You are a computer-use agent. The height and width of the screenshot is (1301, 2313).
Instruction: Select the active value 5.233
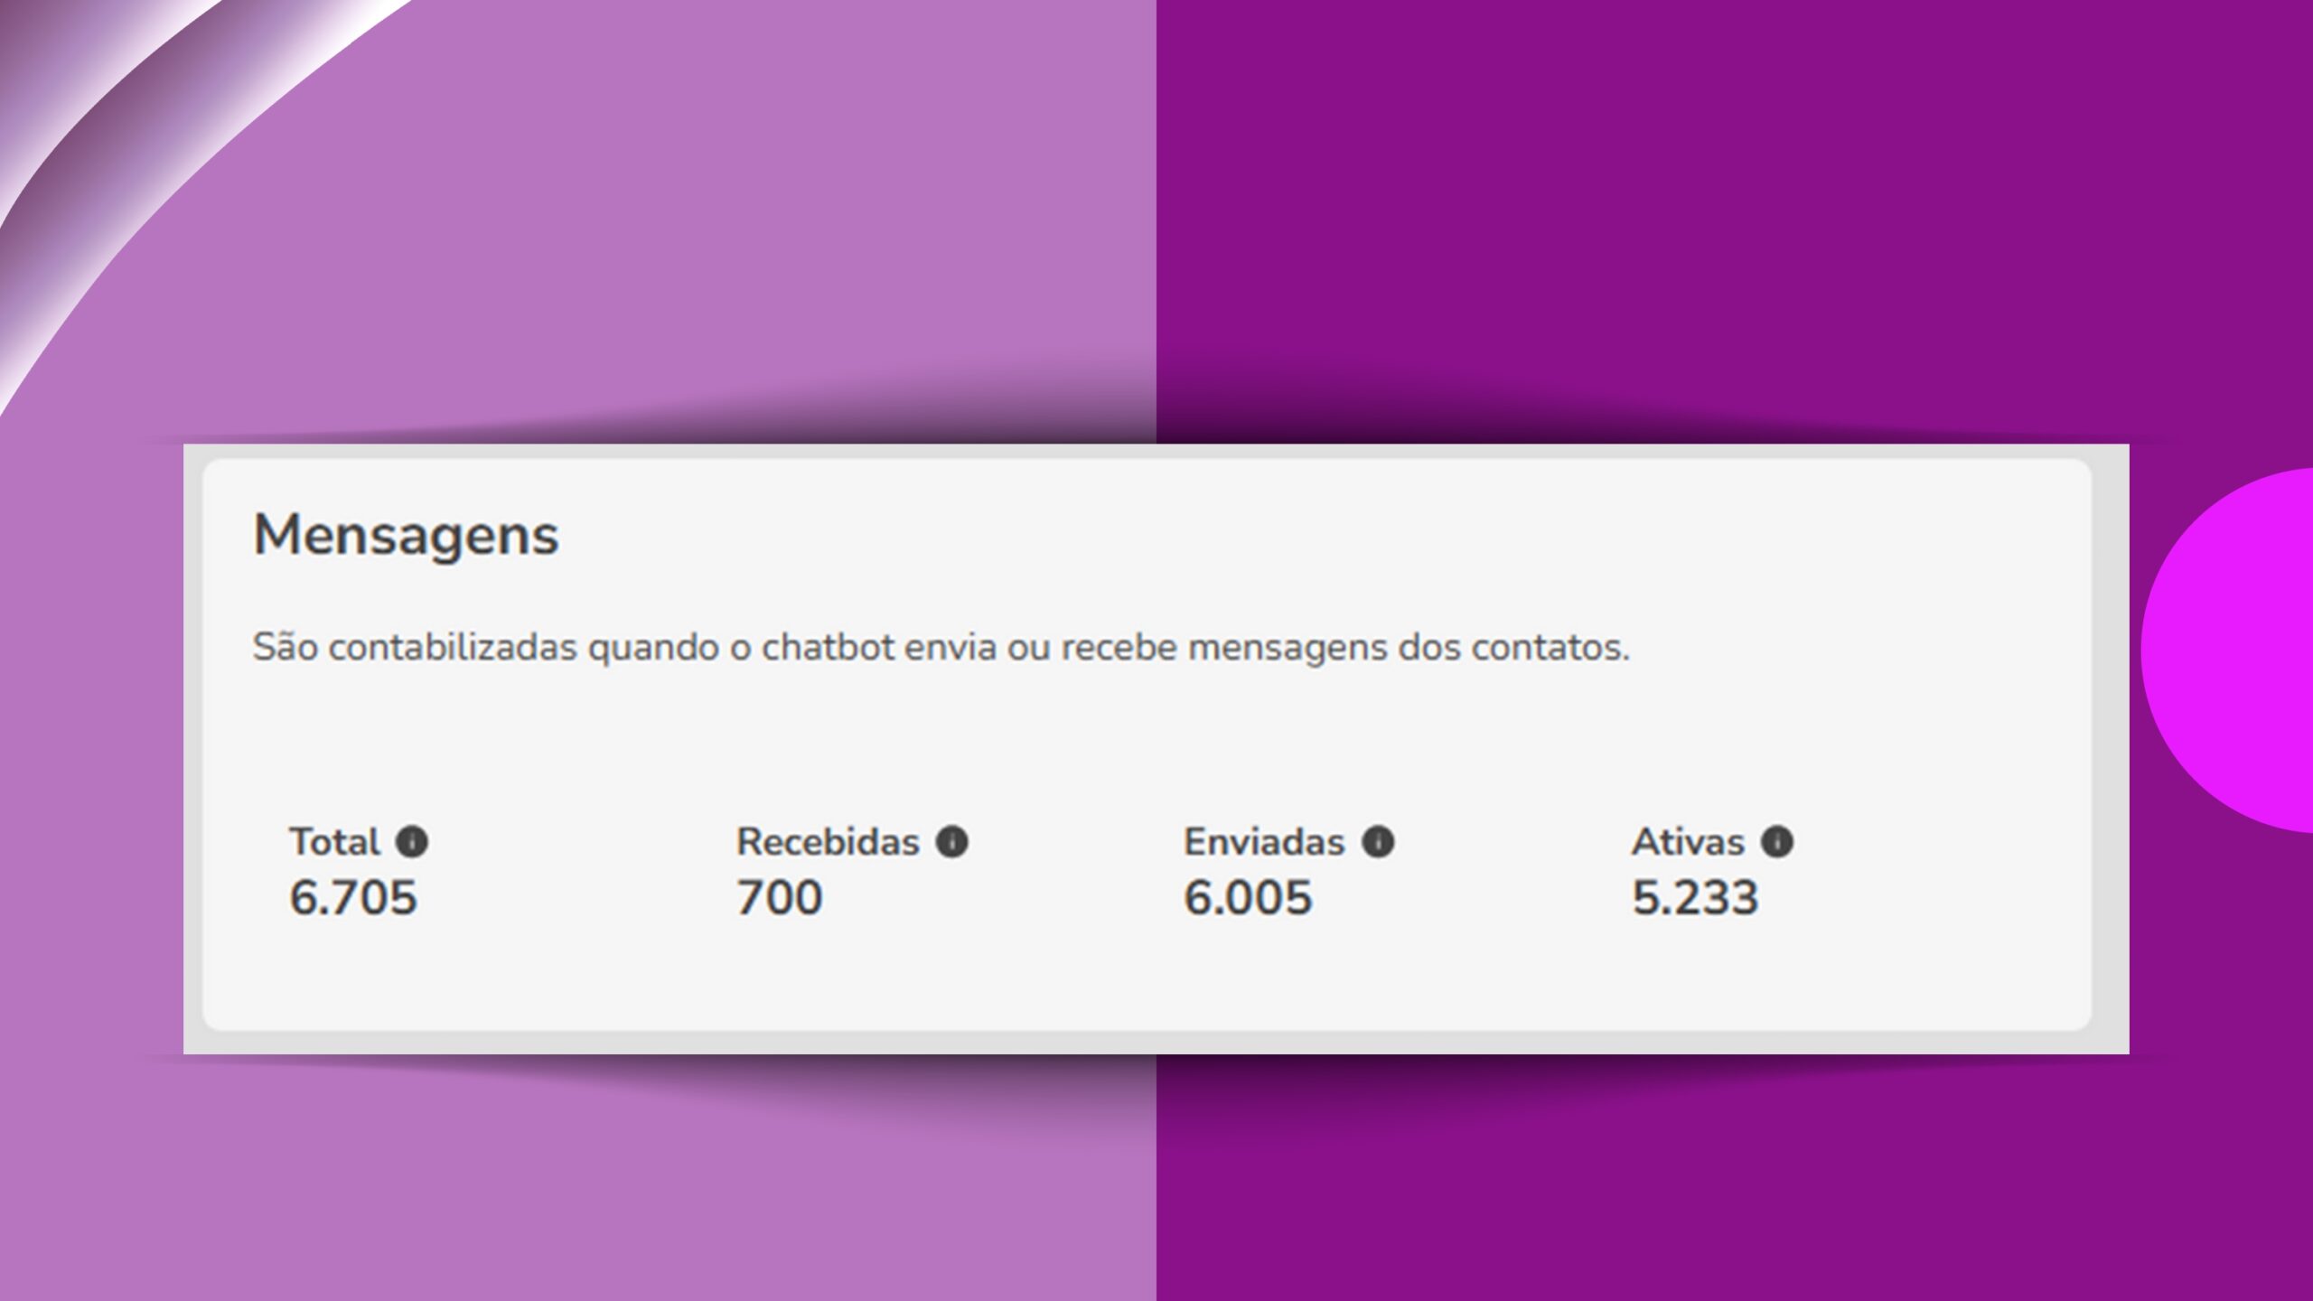click(1695, 898)
